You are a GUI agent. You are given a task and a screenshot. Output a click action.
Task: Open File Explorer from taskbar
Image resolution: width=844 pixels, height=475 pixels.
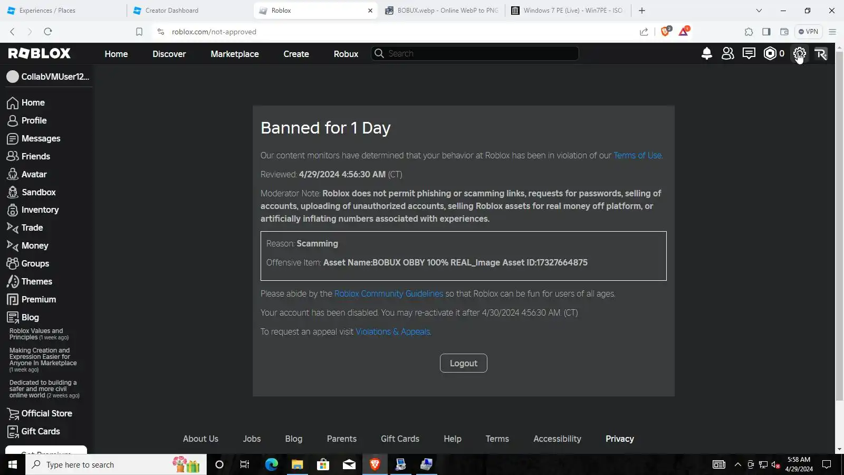[298, 464]
